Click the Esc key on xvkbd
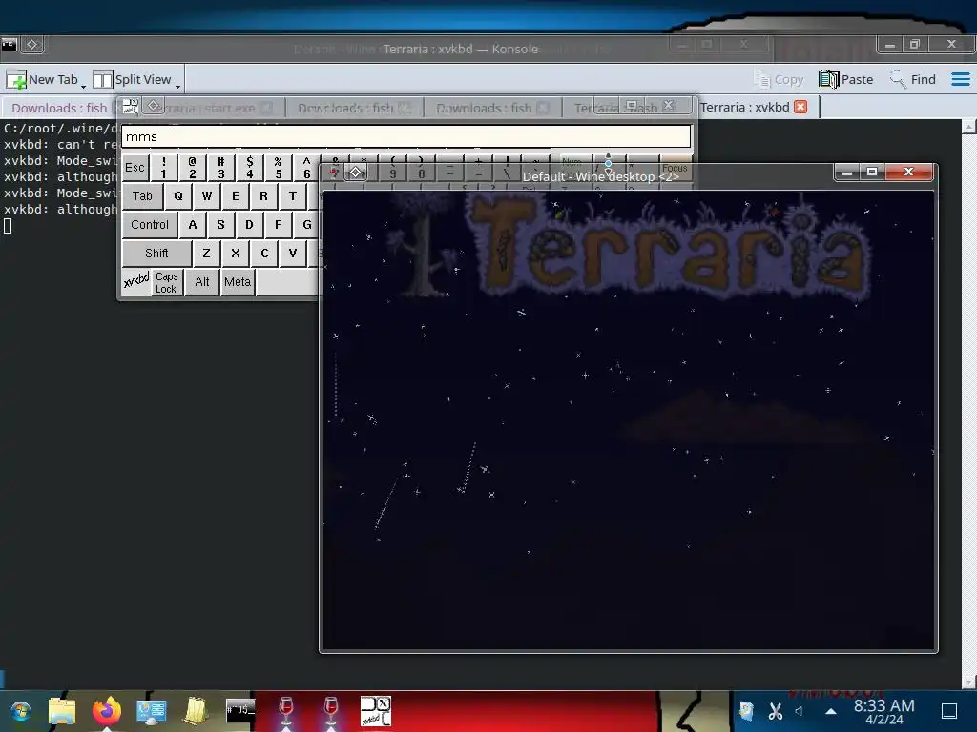The width and height of the screenshot is (977, 732). coord(135,167)
